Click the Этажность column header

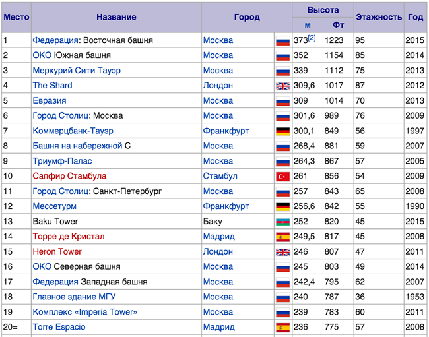[379, 17]
